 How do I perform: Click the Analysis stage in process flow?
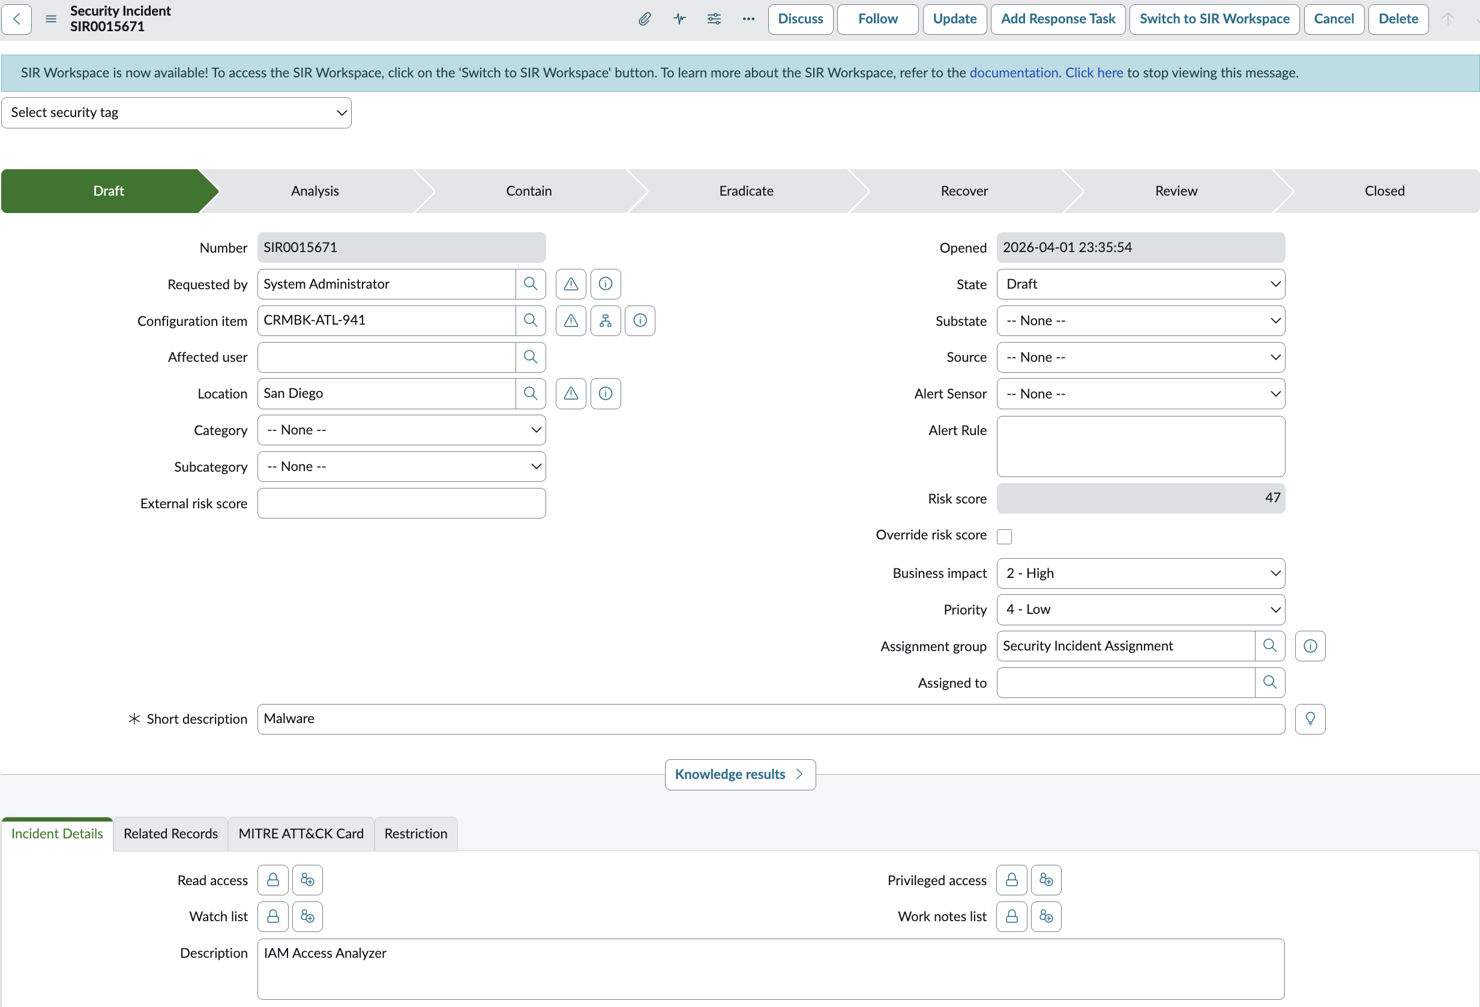coord(314,191)
